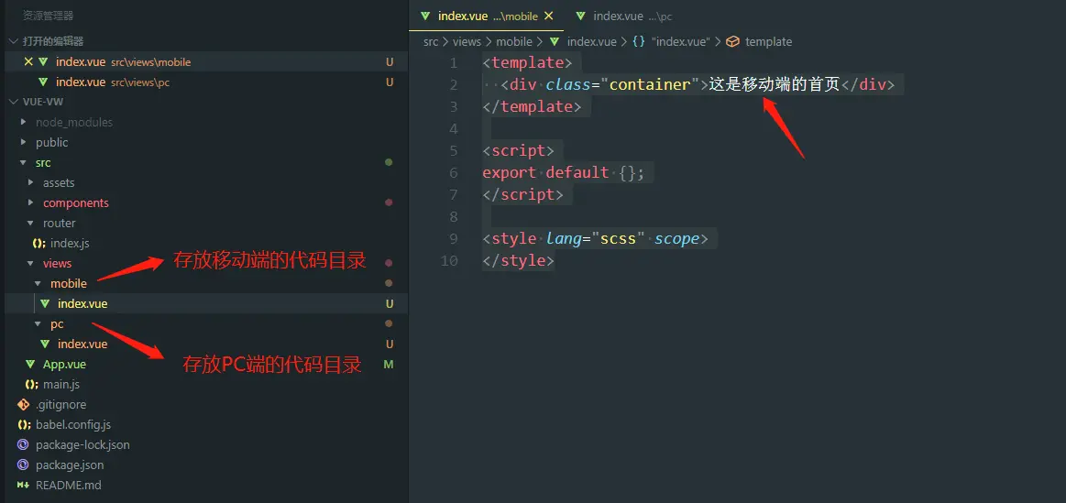Click the 资源管理器 explorer title
This screenshot has height=503, width=1066.
[x=49, y=15]
